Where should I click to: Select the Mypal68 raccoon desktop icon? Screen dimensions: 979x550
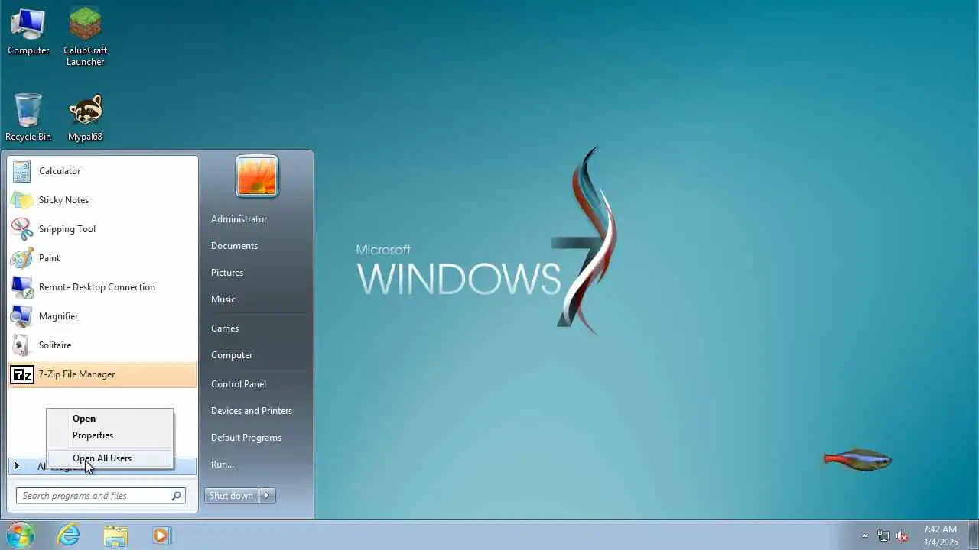(x=85, y=118)
